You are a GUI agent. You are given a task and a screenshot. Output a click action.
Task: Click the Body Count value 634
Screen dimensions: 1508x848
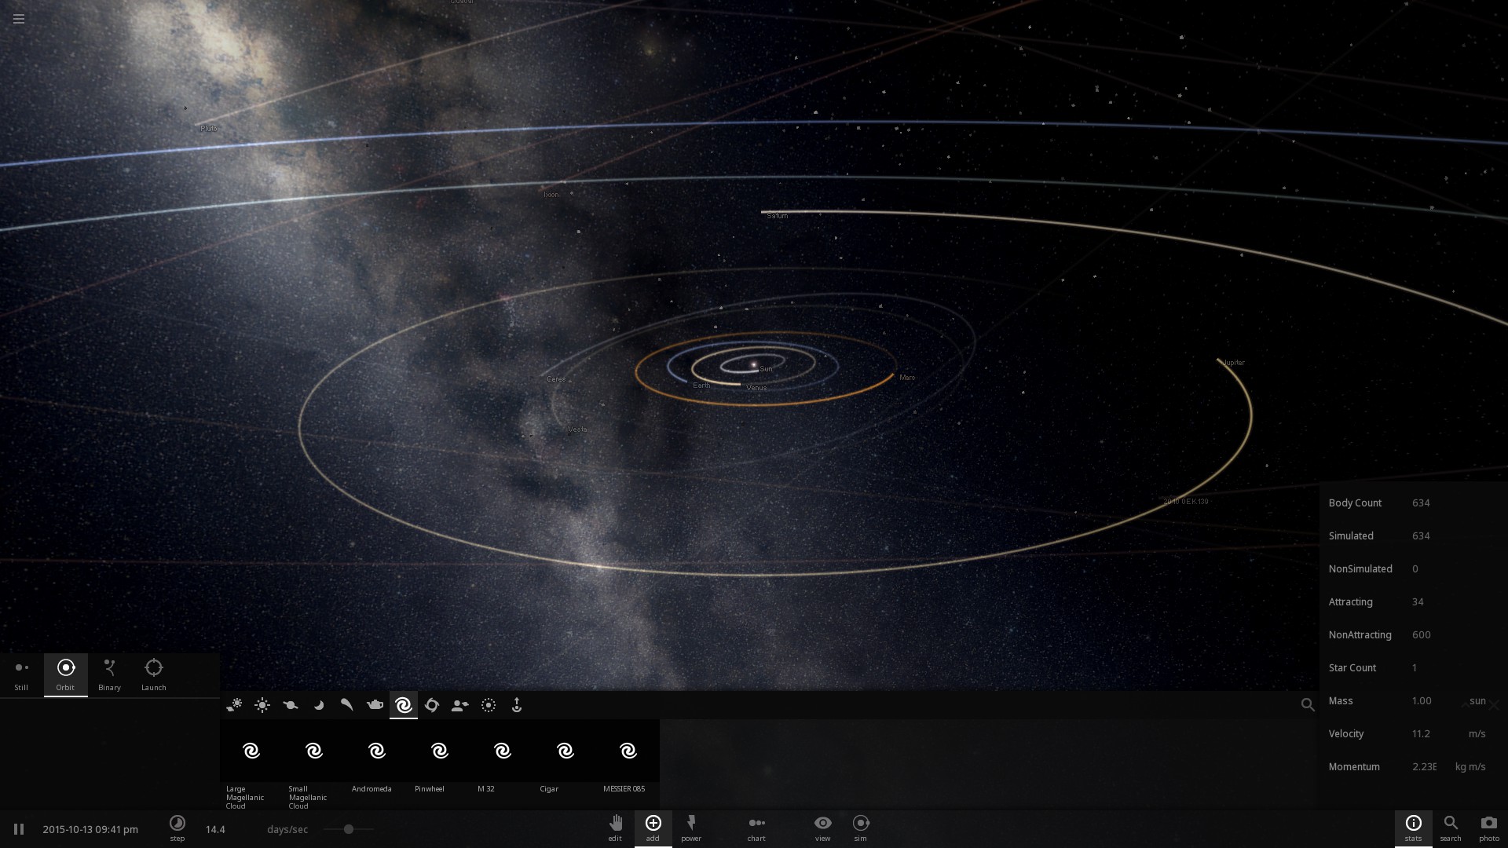pyautogui.click(x=1421, y=503)
